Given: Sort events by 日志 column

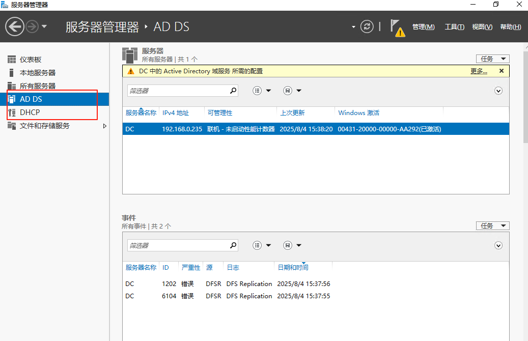Looking at the screenshot, I should point(233,268).
